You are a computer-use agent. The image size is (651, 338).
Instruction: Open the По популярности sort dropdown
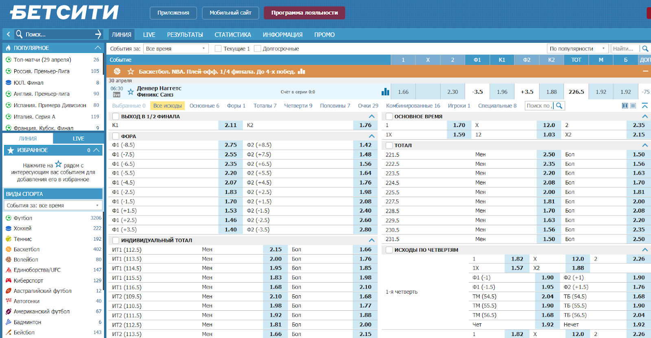click(578, 48)
